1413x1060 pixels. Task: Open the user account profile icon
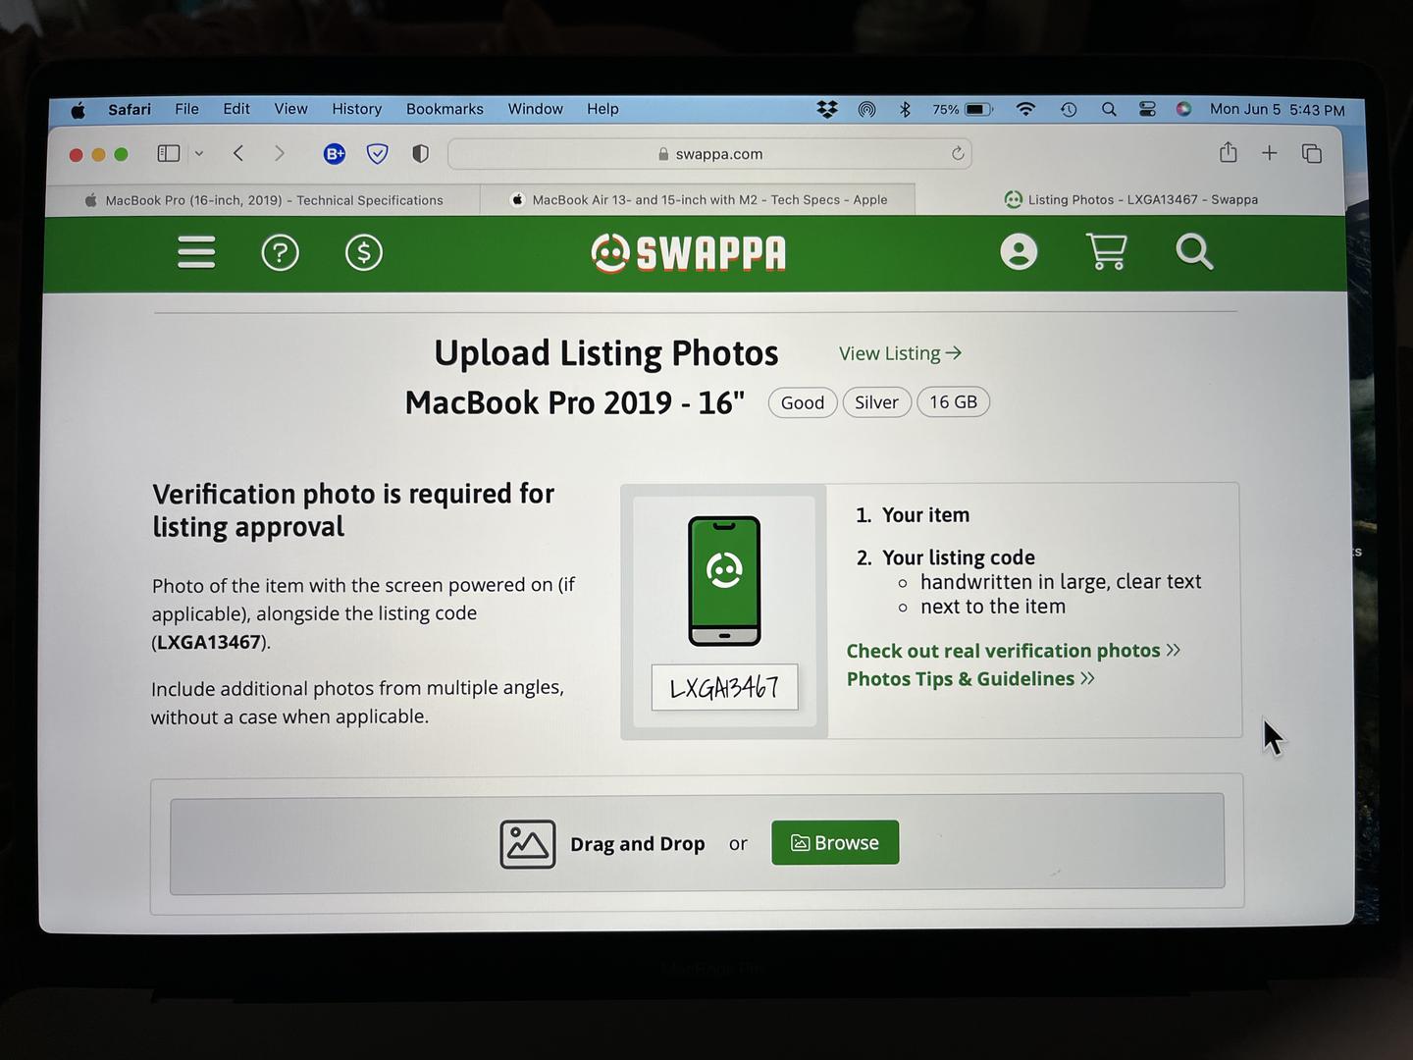pyautogui.click(x=1019, y=252)
